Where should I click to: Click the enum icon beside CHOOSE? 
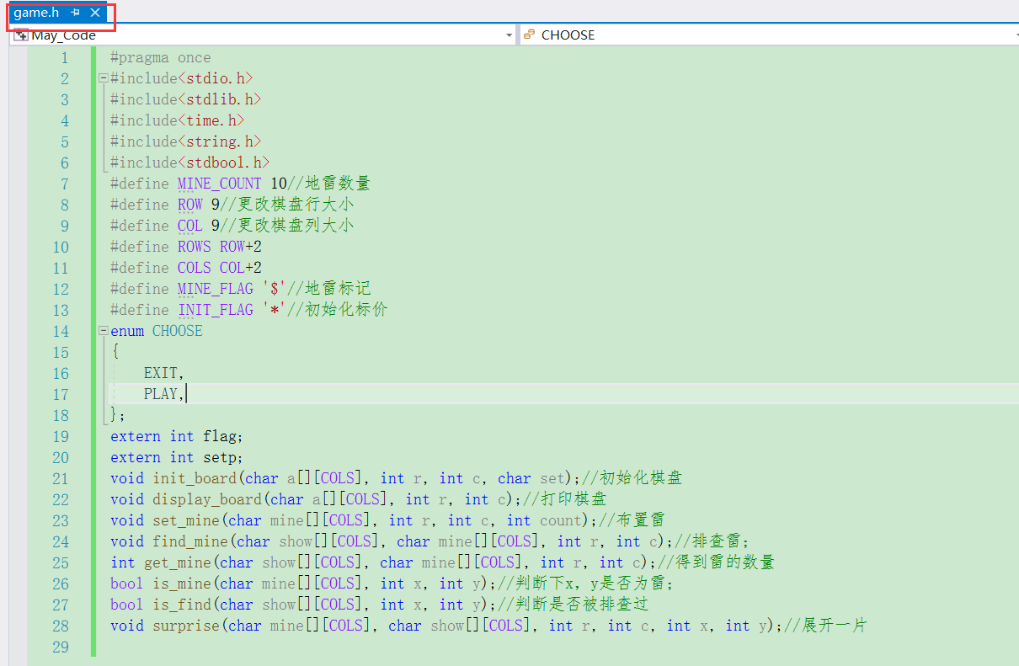[529, 35]
